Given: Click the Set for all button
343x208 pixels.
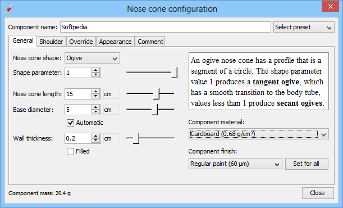Looking at the screenshot, I should 307,164.
